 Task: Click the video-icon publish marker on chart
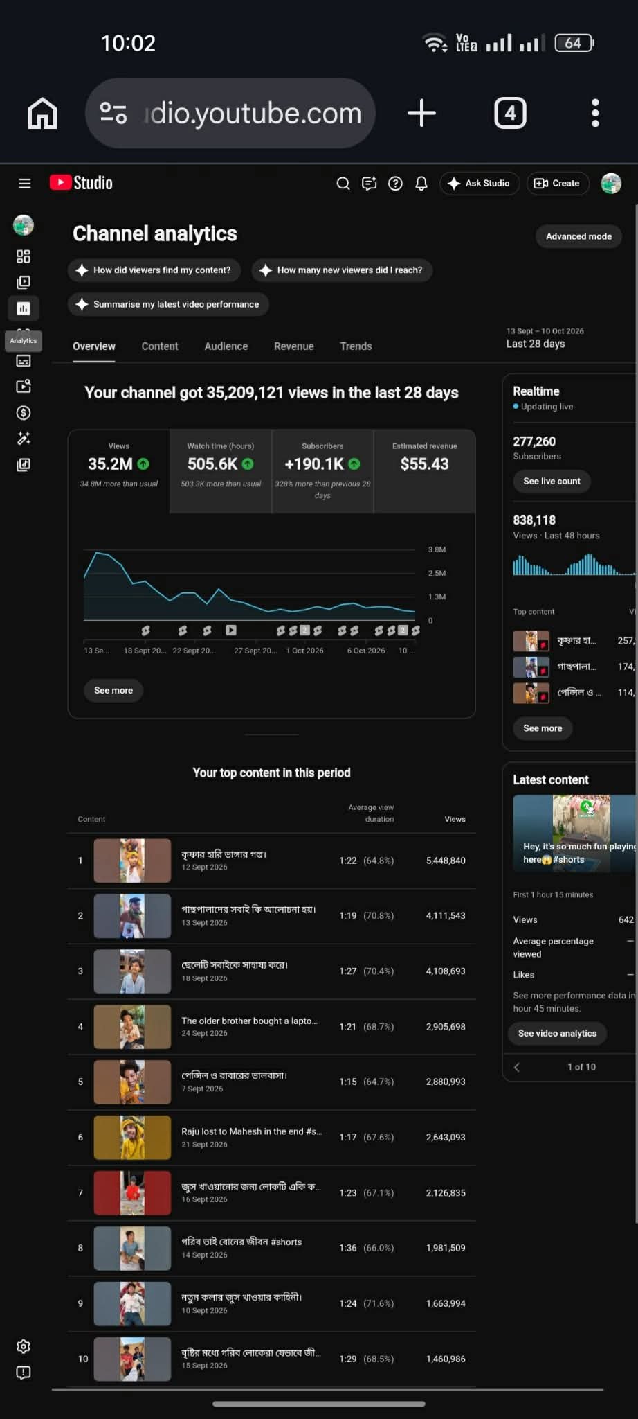(231, 631)
